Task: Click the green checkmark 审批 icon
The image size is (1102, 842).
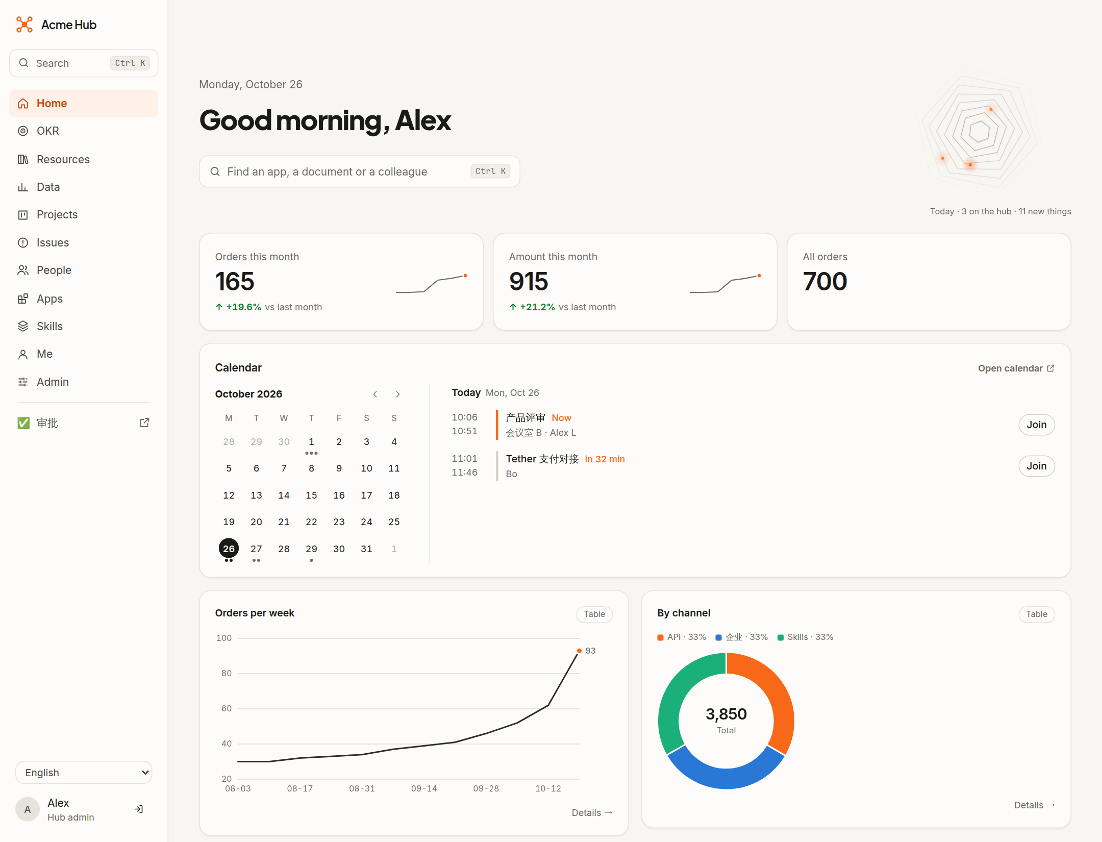Action: point(23,423)
